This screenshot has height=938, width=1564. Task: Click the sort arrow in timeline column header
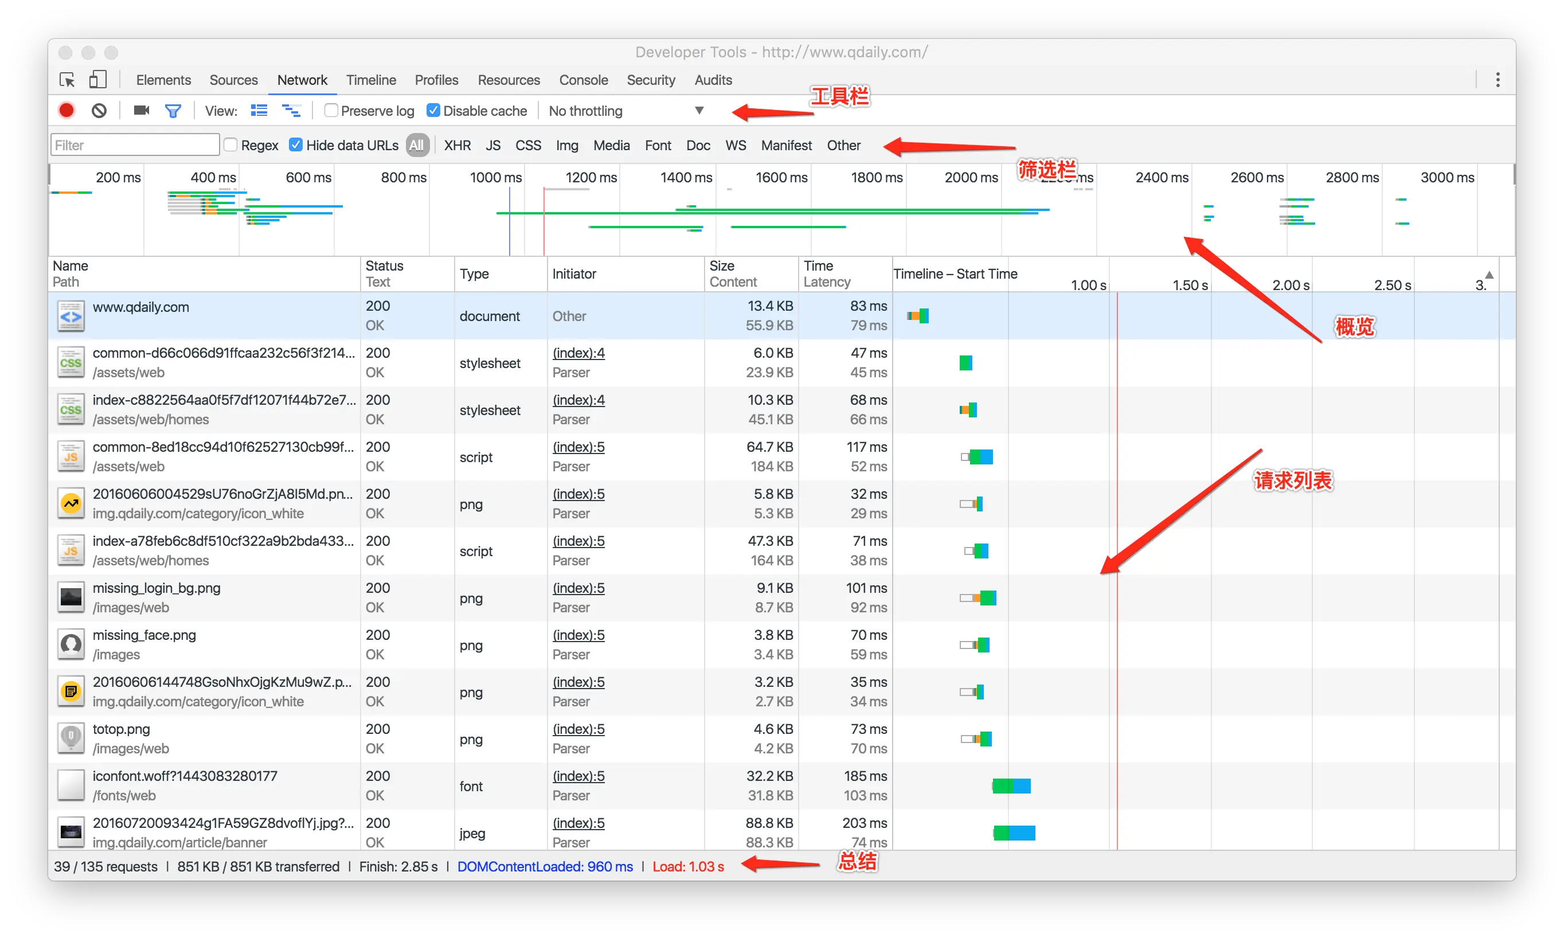point(1489,274)
